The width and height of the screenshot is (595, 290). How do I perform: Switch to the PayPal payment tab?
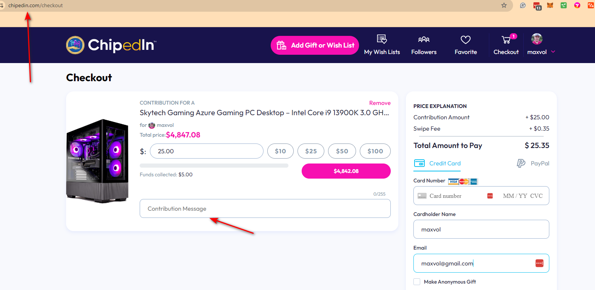[x=533, y=164]
